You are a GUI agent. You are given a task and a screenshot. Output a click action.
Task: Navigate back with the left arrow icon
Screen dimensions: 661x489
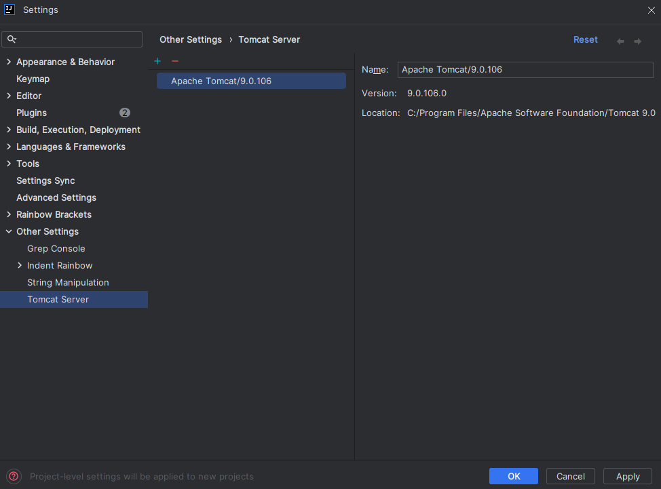[620, 41]
